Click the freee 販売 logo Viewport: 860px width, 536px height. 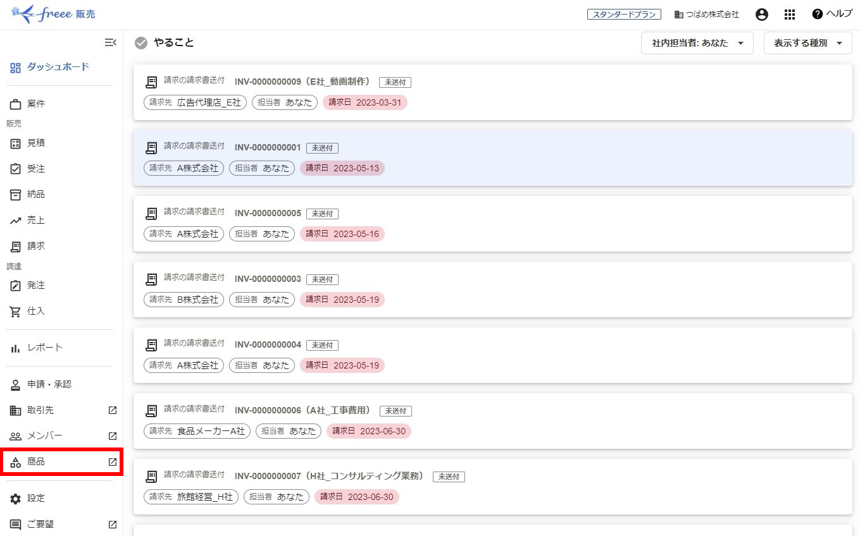tap(54, 14)
